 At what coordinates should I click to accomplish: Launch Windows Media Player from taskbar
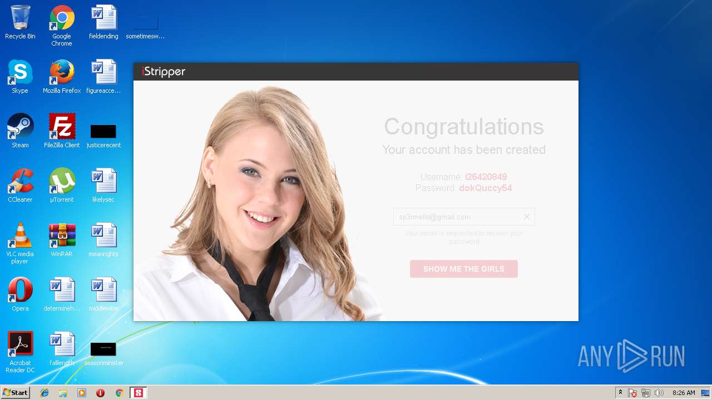(82, 393)
